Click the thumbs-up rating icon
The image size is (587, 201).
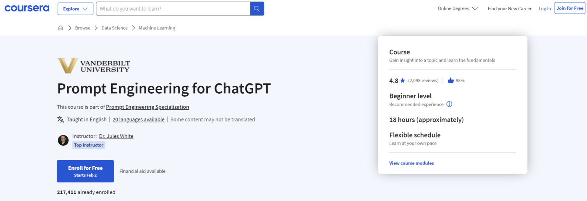(451, 80)
